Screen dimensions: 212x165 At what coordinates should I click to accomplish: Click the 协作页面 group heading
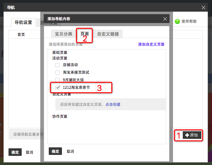(60, 117)
